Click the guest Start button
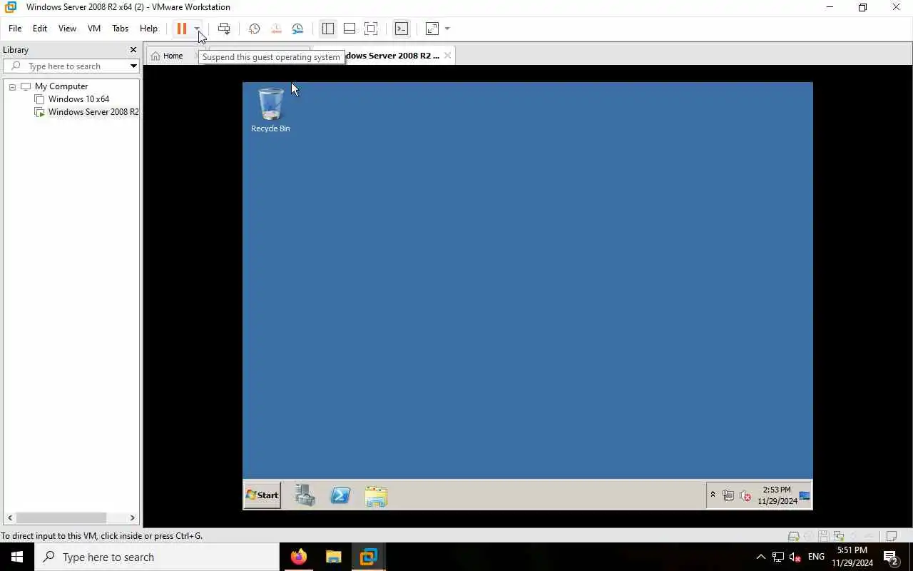The width and height of the screenshot is (913, 571). (262, 495)
